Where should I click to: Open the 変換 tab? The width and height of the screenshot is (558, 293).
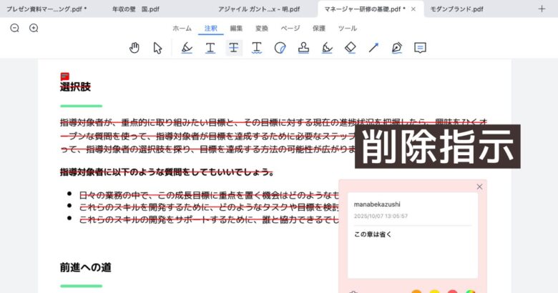point(262,28)
